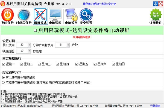Open the 运行日志 link

pos(155,106)
